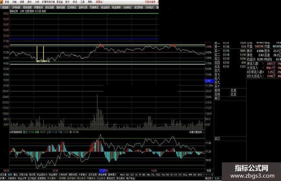Select the DDE排名 toolbar button

(x=127, y=7)
